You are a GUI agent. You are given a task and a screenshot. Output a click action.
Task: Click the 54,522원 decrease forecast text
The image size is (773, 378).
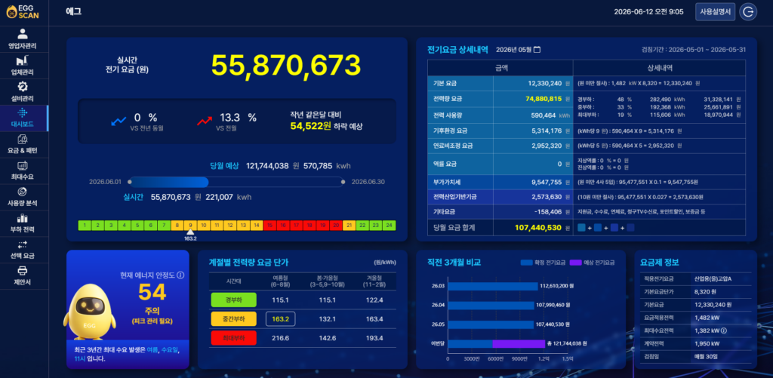pyautogui.click(x=310, y=127)
